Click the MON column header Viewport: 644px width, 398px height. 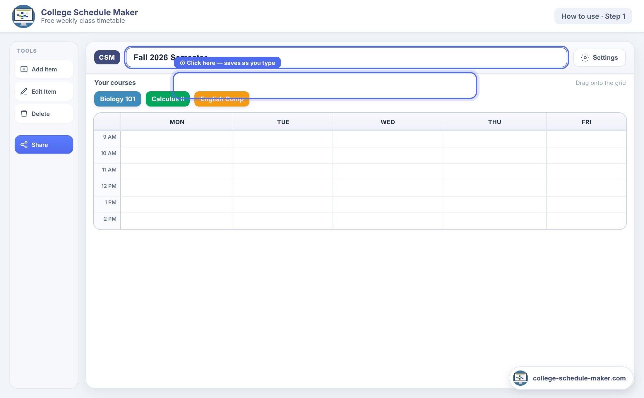click(x=177, y=122)
